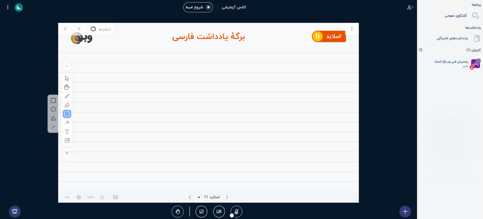Click the شروع ضبط record button

click(x=198, y=7)
